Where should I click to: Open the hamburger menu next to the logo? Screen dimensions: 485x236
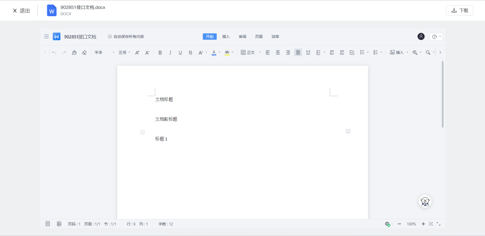click(x=46, y=36)
